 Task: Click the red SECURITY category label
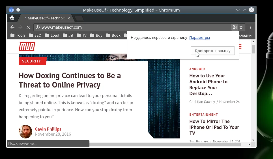pyautogui.click(x=32, y=61)
